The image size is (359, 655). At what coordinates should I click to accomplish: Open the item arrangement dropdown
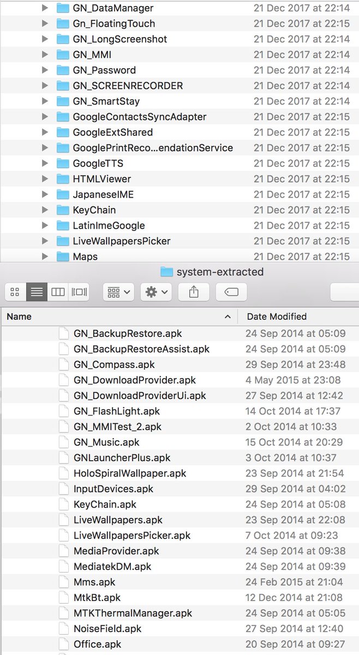click(x=118, y=292)
